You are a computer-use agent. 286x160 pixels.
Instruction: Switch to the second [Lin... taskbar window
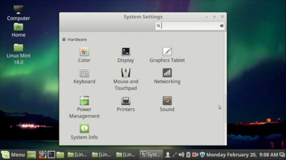pos(101,155)
